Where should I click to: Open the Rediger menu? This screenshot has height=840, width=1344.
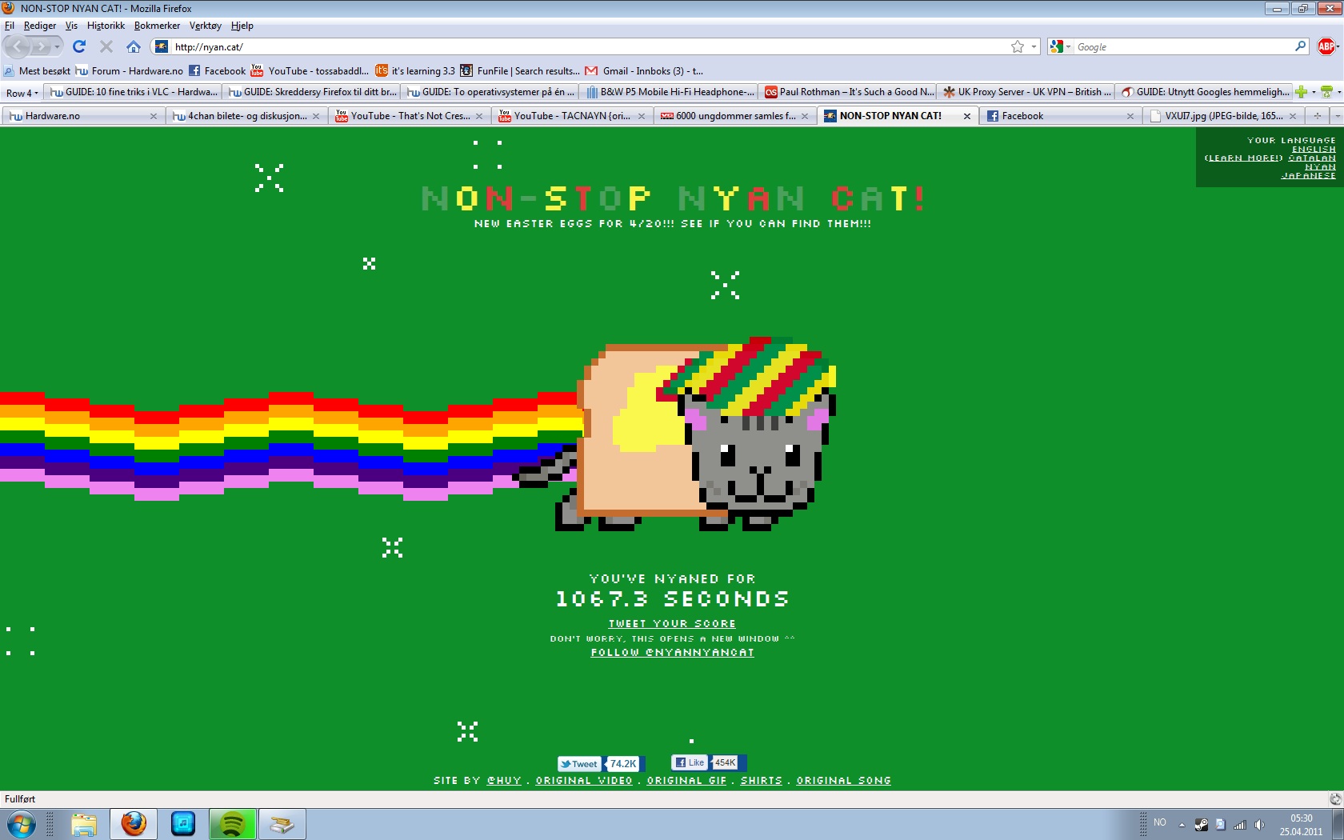tap(40, 26)
